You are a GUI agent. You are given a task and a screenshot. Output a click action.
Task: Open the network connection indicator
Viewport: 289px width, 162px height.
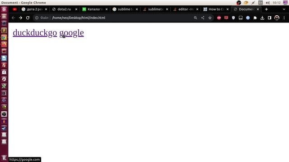253,3
